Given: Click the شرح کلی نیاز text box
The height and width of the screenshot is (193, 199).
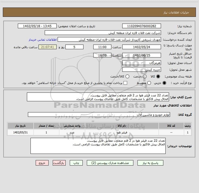Looking at the screenshot, I should pyautogui.click(x=98, y=97).
